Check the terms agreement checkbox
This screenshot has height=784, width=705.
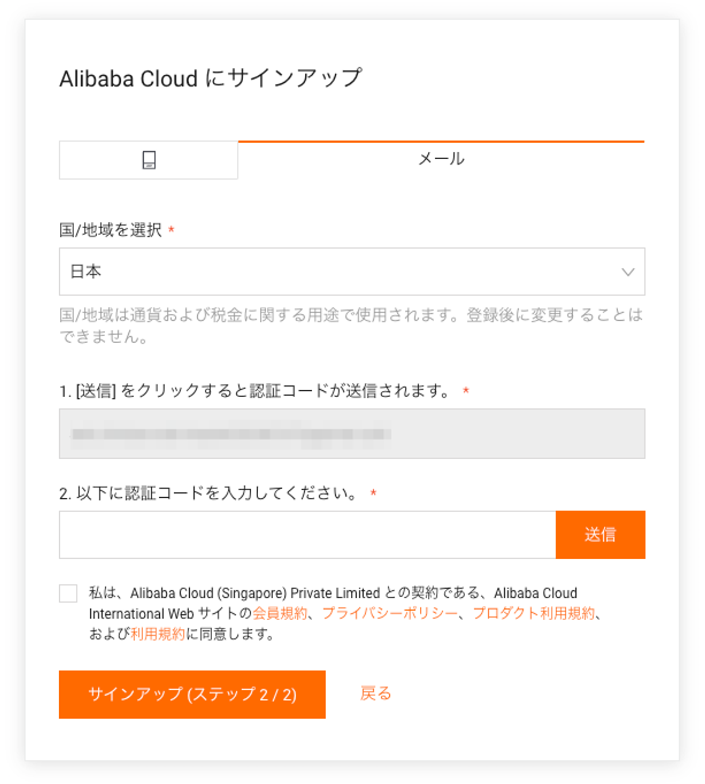click(68, 593)
